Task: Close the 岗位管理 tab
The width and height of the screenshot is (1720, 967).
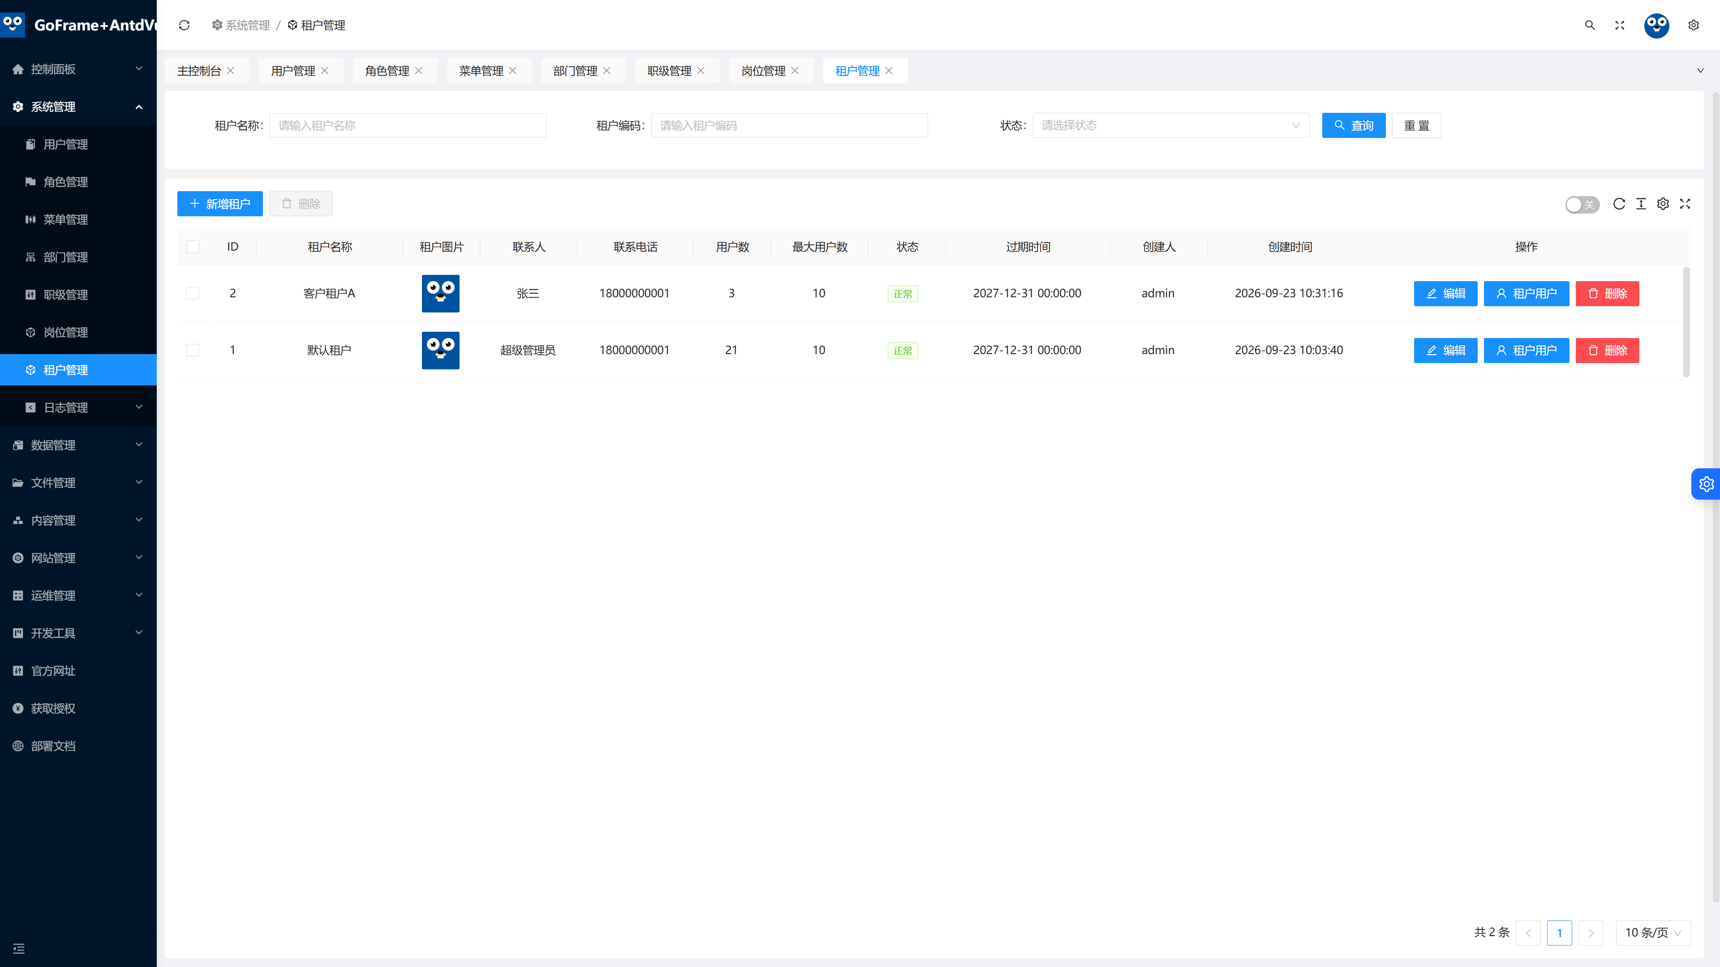Action: coord(795,71)
